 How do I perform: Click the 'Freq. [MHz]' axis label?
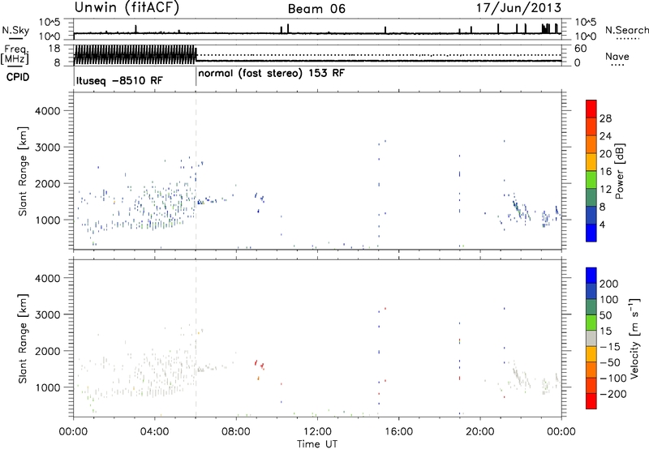click(x=15, y=55)
